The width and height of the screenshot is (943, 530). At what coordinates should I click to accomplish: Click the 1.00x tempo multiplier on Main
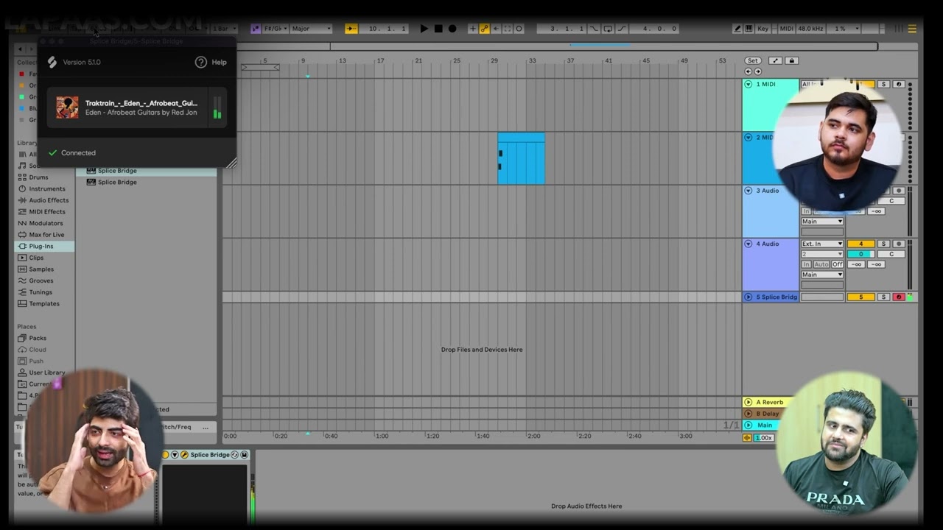tap(764, 437)
